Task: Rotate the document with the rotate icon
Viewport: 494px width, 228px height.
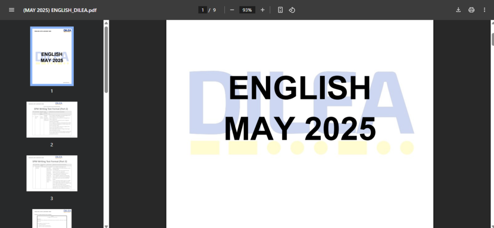Action: [x=292, y=10]
